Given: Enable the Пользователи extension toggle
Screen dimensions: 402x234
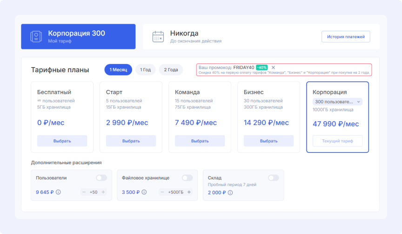Looking at the screenshot, I should pos(101,178).
